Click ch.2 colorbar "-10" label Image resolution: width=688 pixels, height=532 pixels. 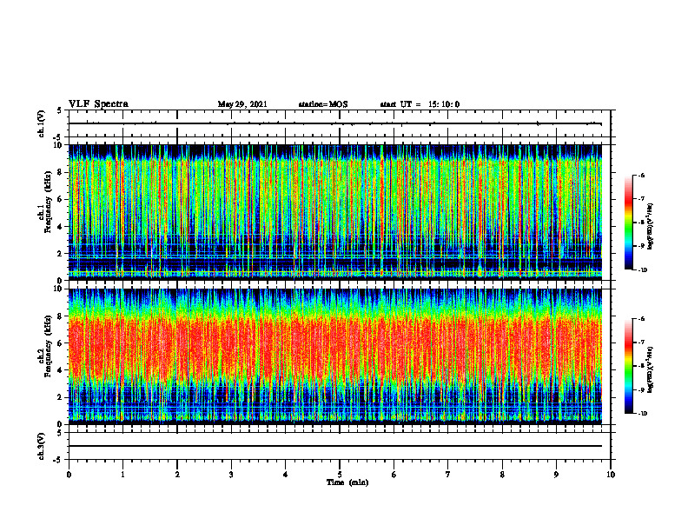[x=642, y=414]
